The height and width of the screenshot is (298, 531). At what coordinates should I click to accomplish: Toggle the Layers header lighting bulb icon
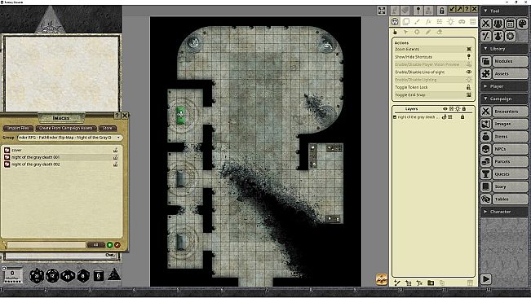click(x=458, y=109)
